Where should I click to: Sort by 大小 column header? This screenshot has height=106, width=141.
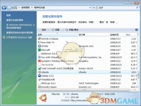131,35
